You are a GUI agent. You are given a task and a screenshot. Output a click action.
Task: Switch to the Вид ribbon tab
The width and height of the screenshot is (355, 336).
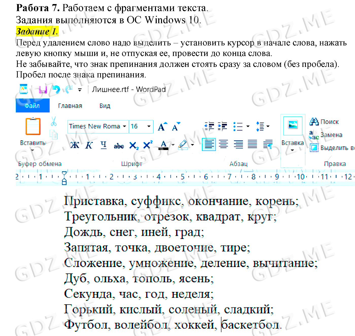pos(105,106)
